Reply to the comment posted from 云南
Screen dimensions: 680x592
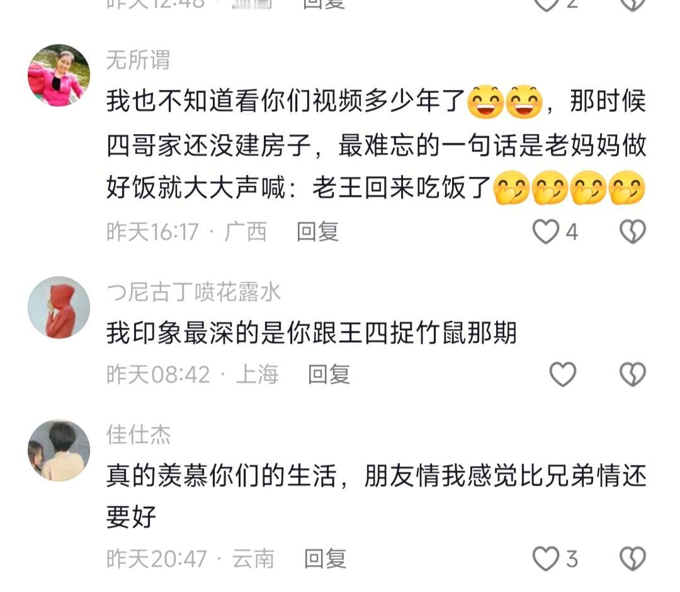pyautogui.click(x=325, y=558)
